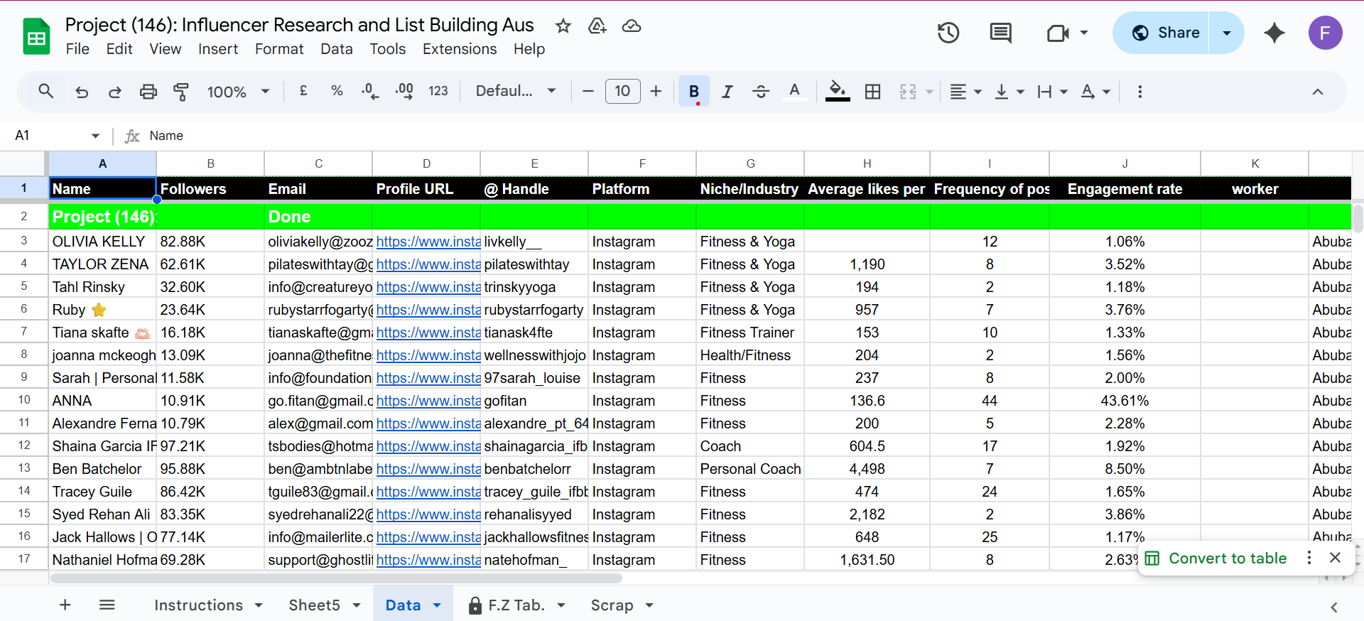The height and width of the screenshot is (621, 1364).
Task: Open the zoom level dropdown
Action: coord(238,92)
